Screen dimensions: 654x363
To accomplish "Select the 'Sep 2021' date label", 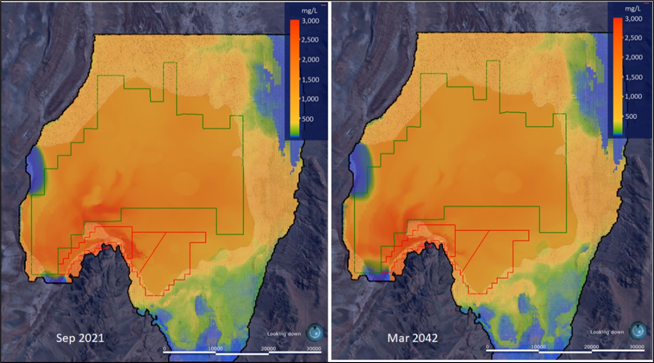I will [x=80, y=338].
